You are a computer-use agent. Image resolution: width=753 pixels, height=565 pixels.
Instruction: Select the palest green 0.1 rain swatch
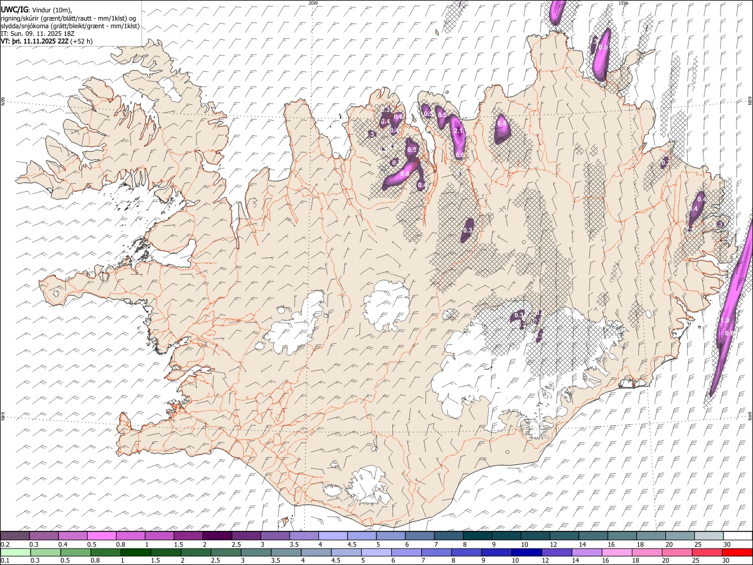click(x=15, y=553)
